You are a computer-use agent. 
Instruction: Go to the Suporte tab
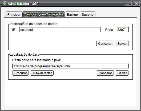[x=87, y=14]
